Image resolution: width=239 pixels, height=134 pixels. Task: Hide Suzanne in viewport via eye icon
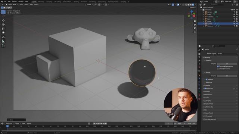click(234, 26)
